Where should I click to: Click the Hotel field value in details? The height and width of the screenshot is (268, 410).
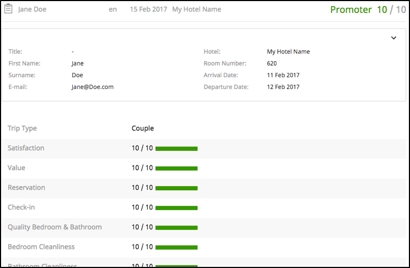pos(288,52)
